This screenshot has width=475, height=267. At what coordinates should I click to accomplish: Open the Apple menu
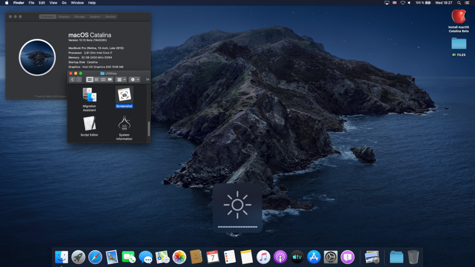click(6, 3)
